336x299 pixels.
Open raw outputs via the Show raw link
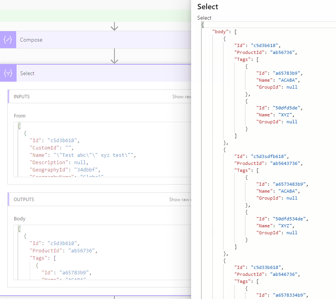181,200
